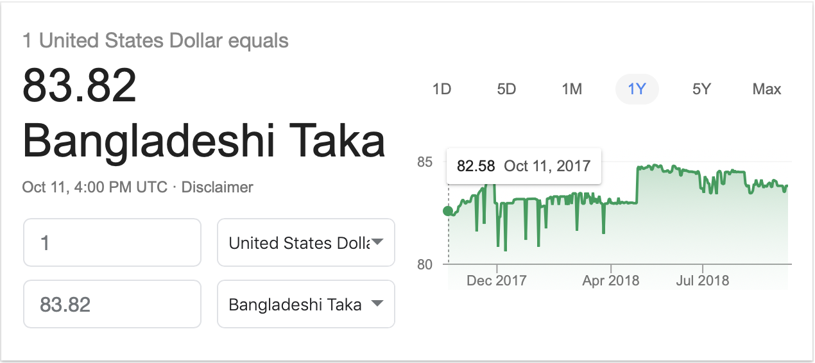Switch chart to 5Y range
The width and height of the screenshot is (815, 363).
[x=701, y=89]
